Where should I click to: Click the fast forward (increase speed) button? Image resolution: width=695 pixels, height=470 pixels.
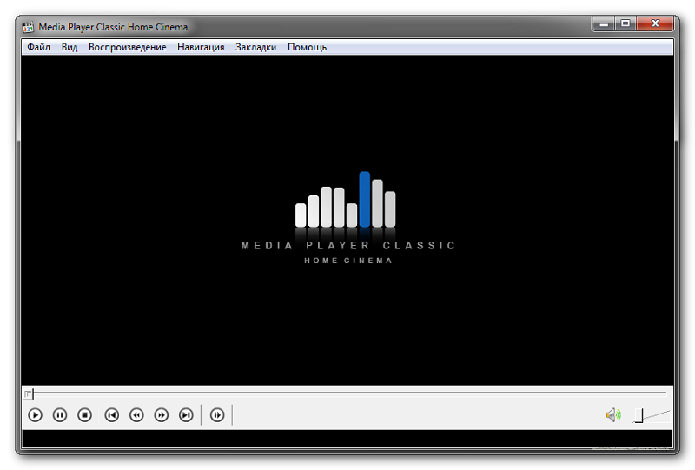pos(162,415)
